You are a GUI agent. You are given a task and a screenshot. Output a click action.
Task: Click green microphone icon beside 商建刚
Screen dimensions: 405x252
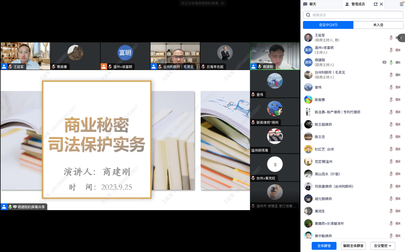click(391, 62)
